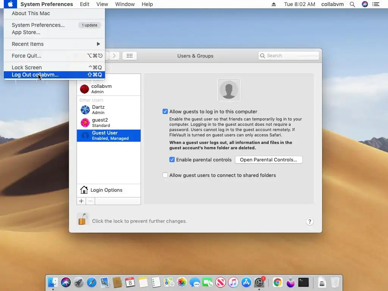Open System Preferences app menu
388x291 pixels.
[47, 4]
